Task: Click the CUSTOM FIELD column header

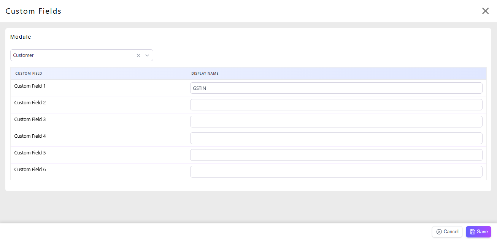Action: click(x=29, y=74)
